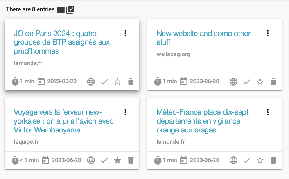Delete the Météo-France entry
289x179 pixels.
coord(273,160)
